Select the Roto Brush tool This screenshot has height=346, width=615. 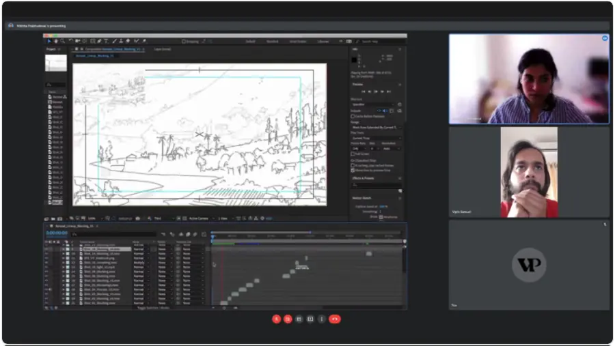[136, 41]
